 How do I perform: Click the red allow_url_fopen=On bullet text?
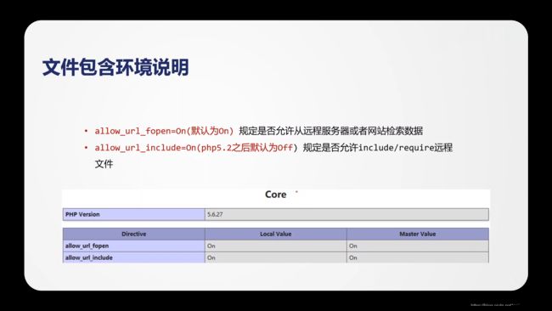(164, 131)
